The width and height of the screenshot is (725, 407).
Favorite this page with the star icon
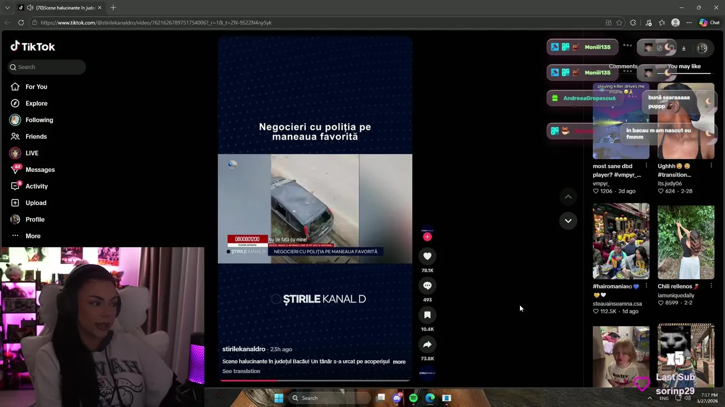pyautogui.click(x=619, y=23)
